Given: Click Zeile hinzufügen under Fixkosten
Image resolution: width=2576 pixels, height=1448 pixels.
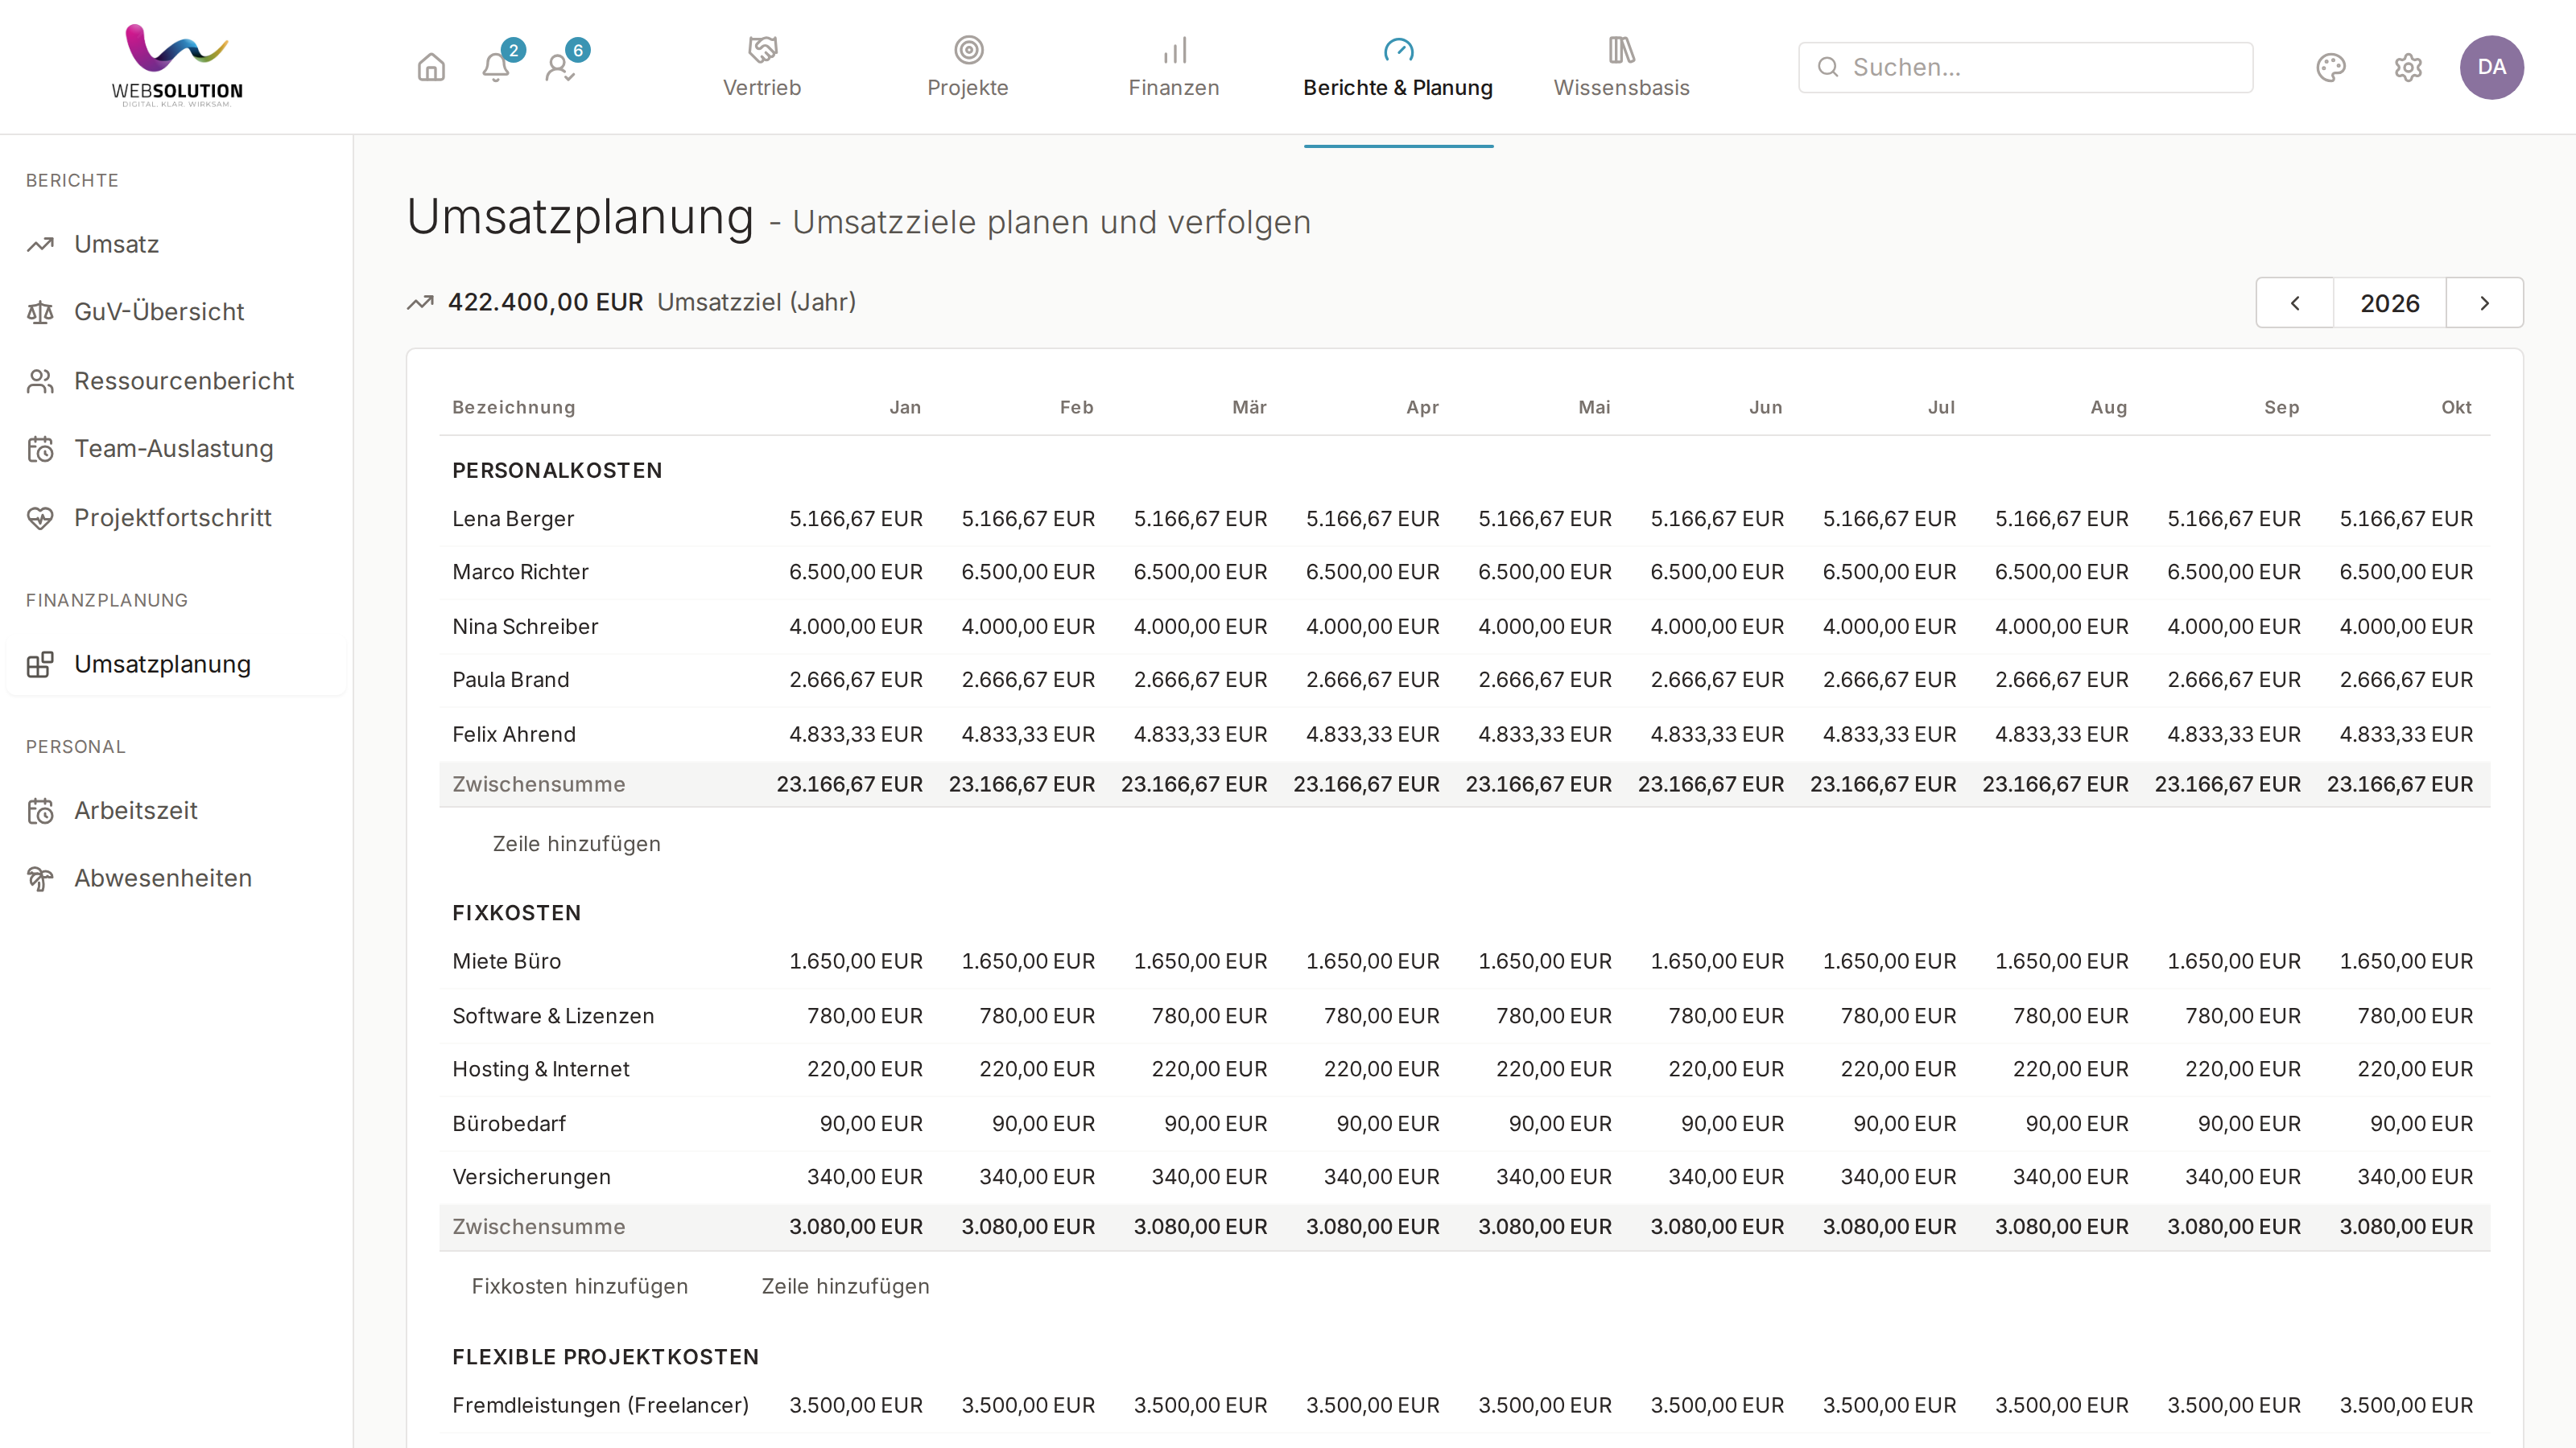Looking at the screenshot, I should point(845,1286).
